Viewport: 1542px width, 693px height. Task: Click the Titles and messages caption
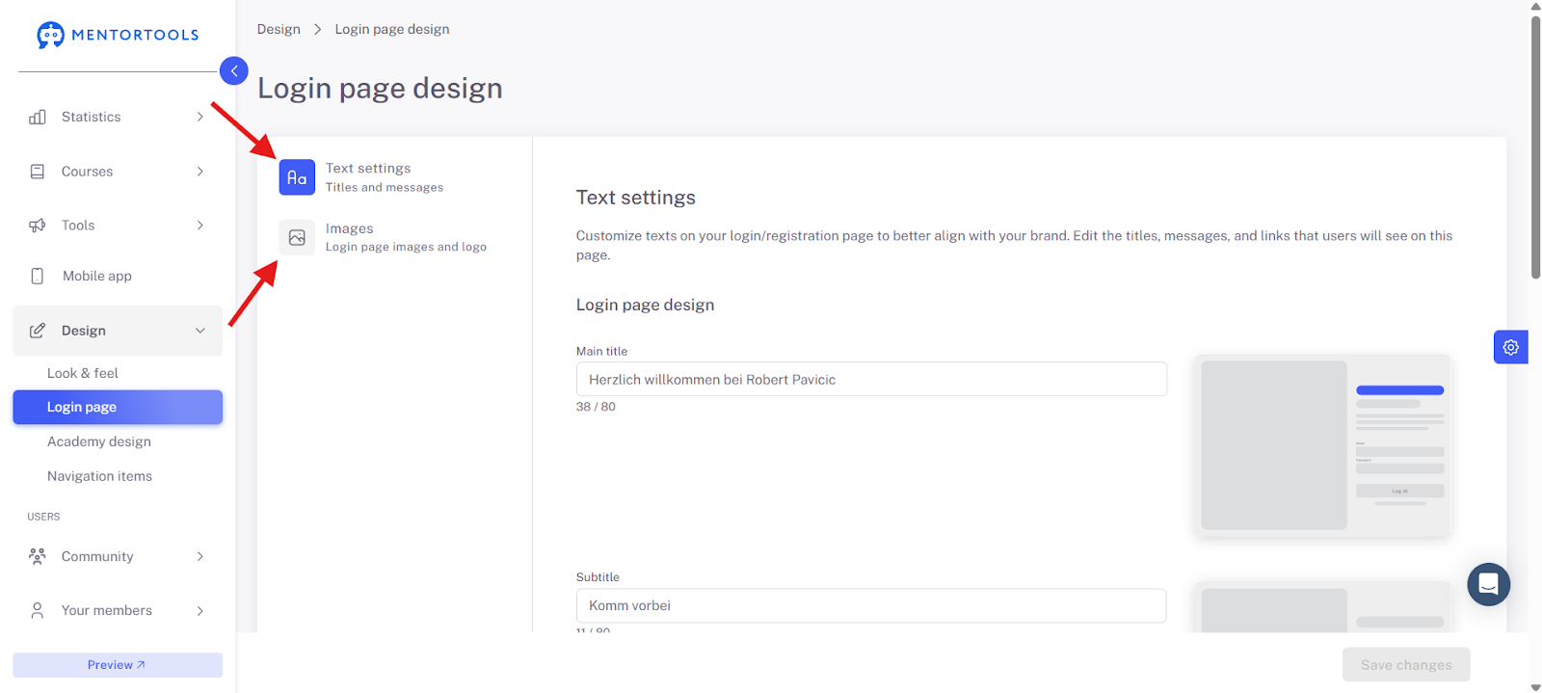[385, 188]
